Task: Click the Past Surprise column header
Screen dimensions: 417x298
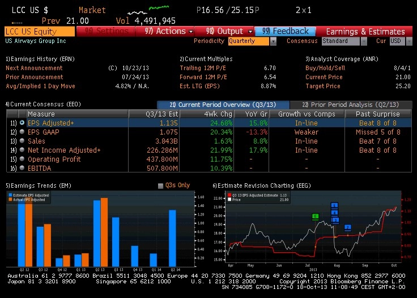Action: click(378, 114)
